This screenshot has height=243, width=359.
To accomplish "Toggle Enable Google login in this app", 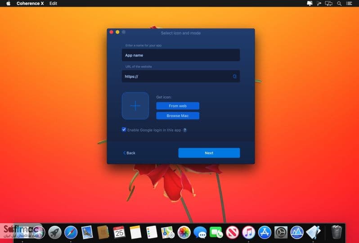I will tap(124, 130).
